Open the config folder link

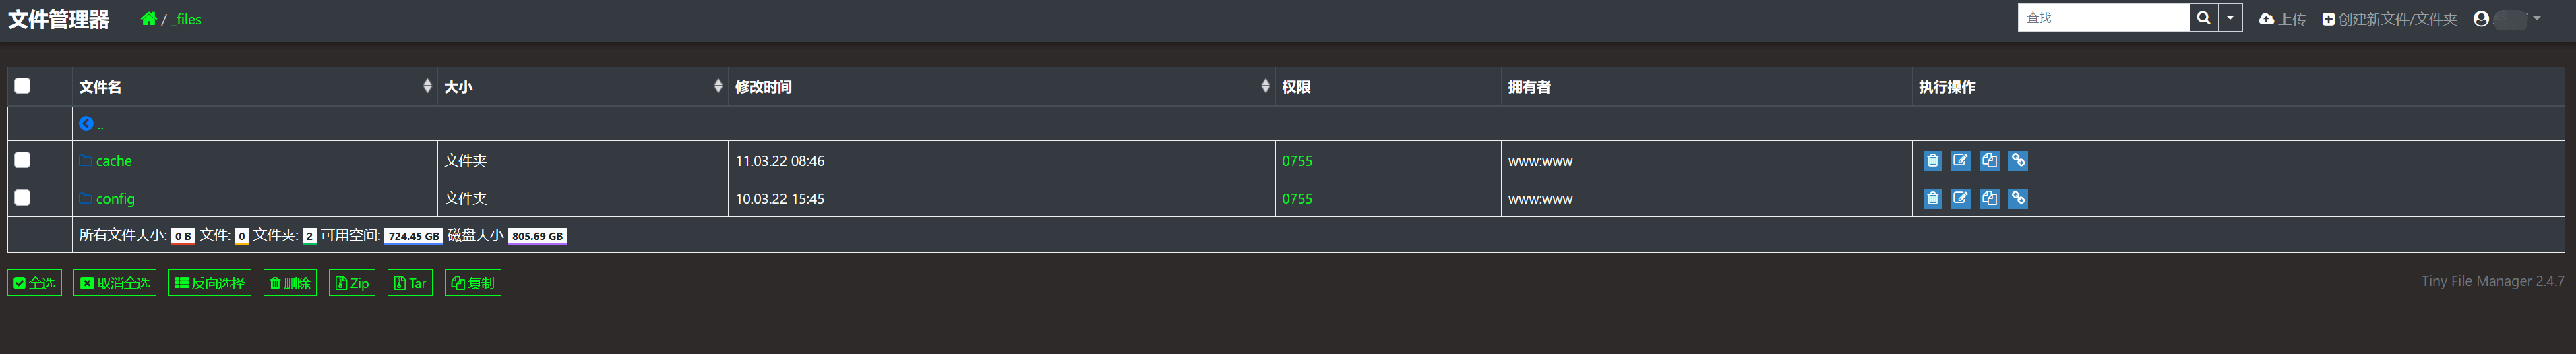click(115, 199)
